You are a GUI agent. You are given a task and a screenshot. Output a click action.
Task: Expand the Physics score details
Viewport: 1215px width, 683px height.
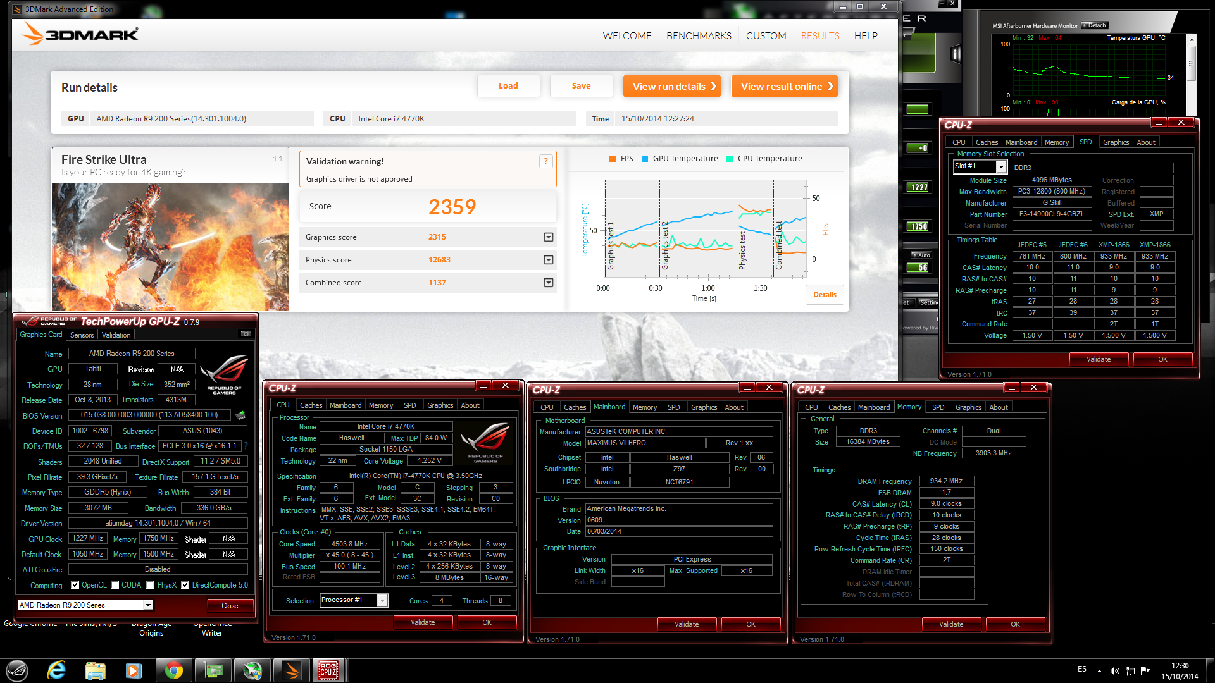549,260
